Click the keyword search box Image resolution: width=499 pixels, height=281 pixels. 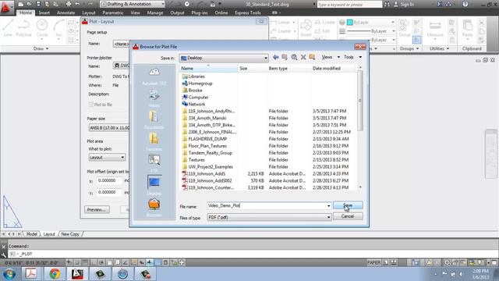[349, 5]
